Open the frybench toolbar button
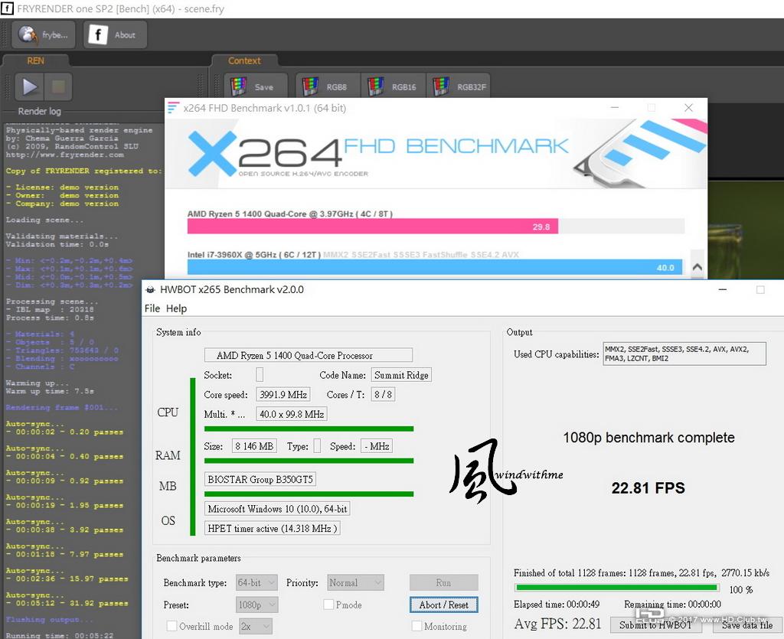The image size is (784, 639). pyautogui.click(x=44, y=34)
